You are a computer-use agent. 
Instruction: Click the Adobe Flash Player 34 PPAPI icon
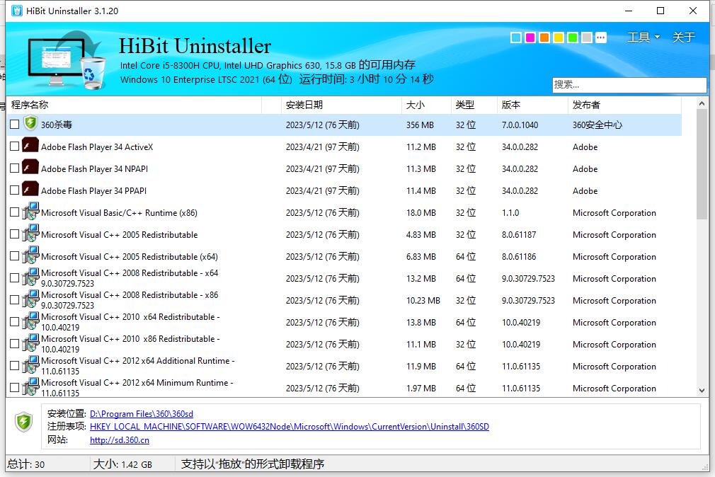click(30, 189)
